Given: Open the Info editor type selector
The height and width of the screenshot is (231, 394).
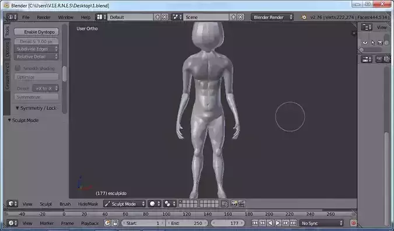Looking at the screenshot, I should click(12, 17).
